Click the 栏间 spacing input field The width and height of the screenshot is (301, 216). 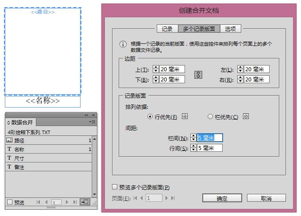pos(210,138)
